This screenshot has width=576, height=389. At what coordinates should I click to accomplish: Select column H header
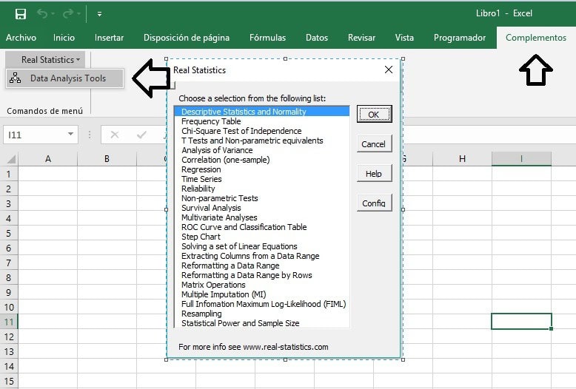coord(462,159)
